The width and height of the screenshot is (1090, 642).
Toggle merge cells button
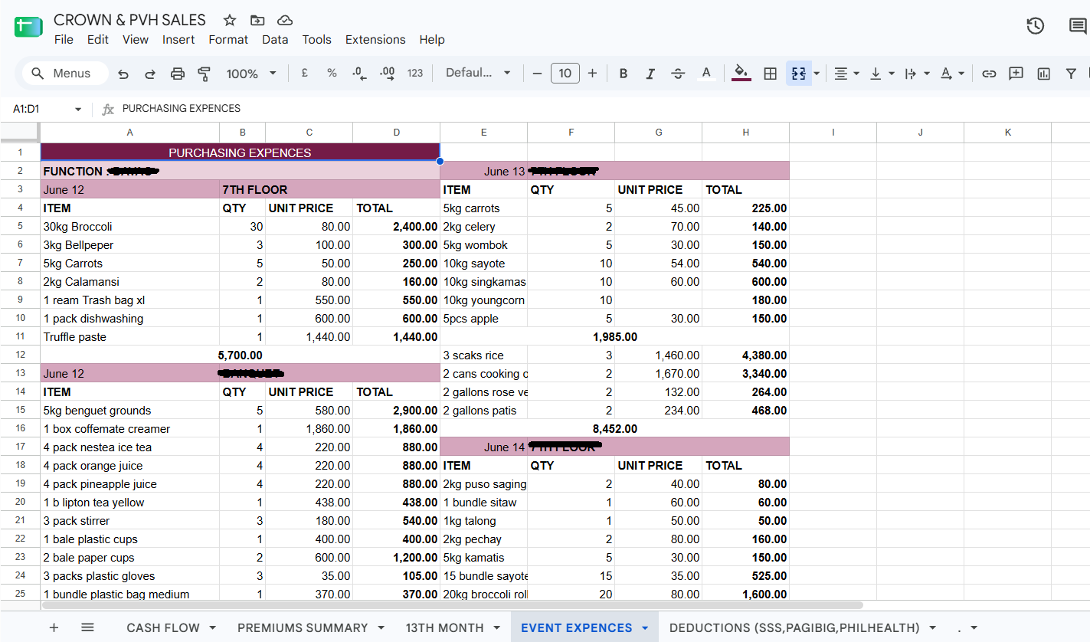click(799, 74)
